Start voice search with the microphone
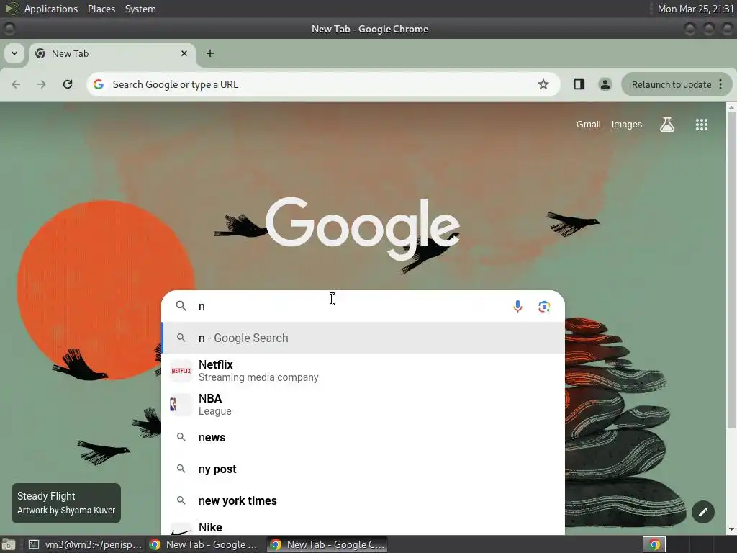 click(x=517, y=307)
